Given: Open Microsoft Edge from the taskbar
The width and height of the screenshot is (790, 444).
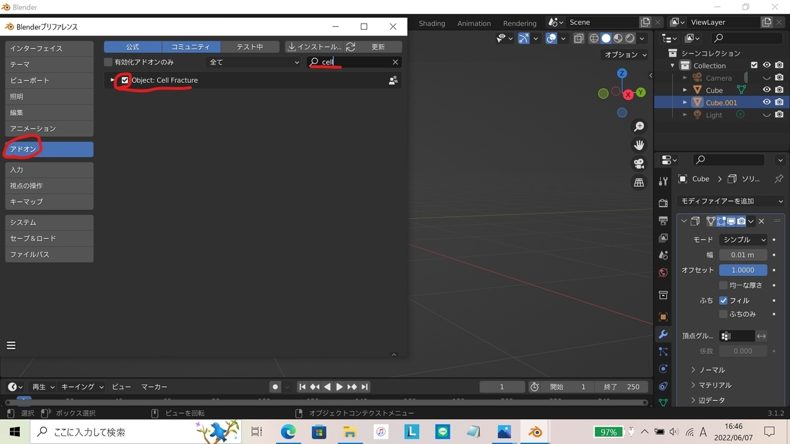Looking at the screenshot, I should 288,432.
